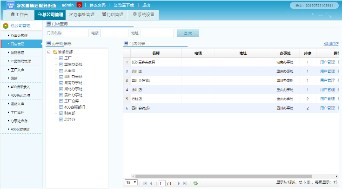Click the red notification badge next to admin

(x=80, y=5)
